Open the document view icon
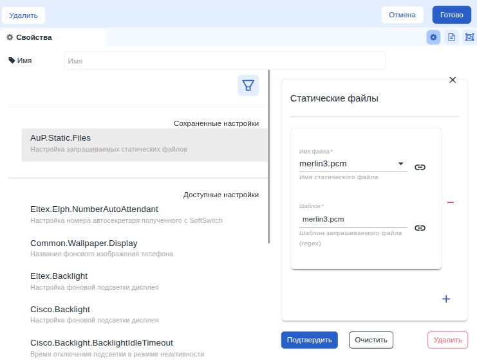The height and width of the screenshot is (361, 477). (x=451, y=37)
